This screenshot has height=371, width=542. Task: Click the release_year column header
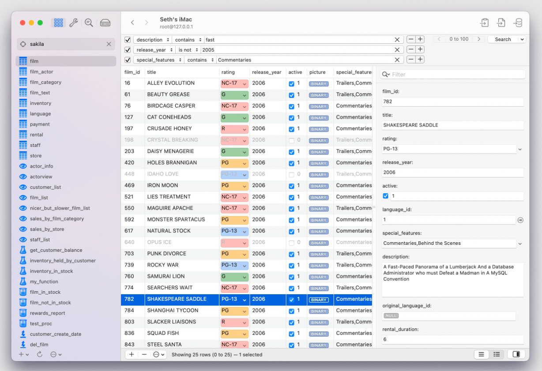click(267, 72)
